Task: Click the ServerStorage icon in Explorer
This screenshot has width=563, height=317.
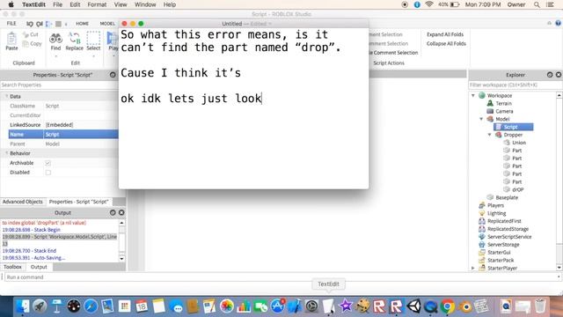Action: pyautogui.click(x=482, y=245)
